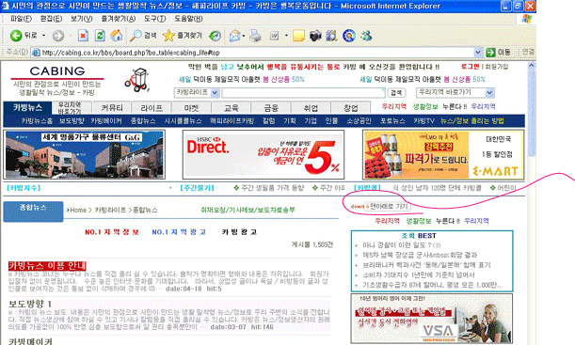
Task: Go to Home page icon
Action: tap(117, 36)
